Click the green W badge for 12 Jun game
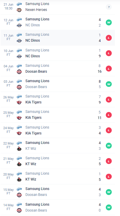Image resolution: width=120 pixels, height=216 pixels. pos(109,22)
